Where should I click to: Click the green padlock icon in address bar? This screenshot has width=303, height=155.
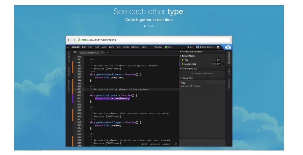(x=79, y=40)
